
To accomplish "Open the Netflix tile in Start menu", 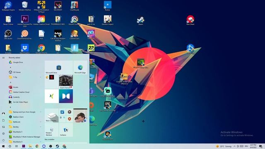I will click(x=51, y=77).
